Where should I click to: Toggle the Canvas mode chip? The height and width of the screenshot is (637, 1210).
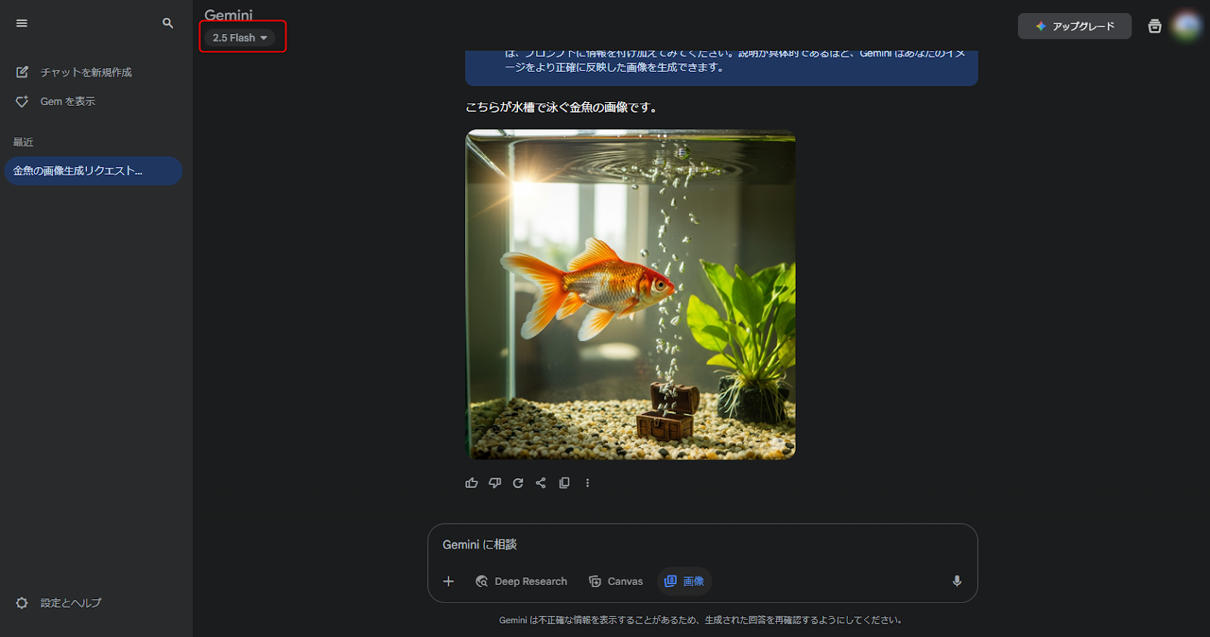(616, 581)
